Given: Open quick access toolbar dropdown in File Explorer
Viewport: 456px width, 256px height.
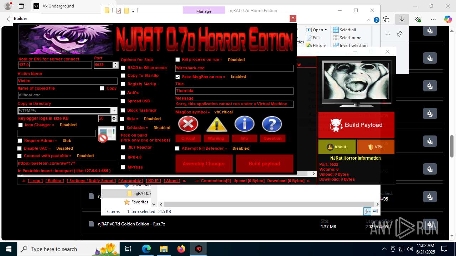Looking at the screenshot, I should (x=133, y=11).
